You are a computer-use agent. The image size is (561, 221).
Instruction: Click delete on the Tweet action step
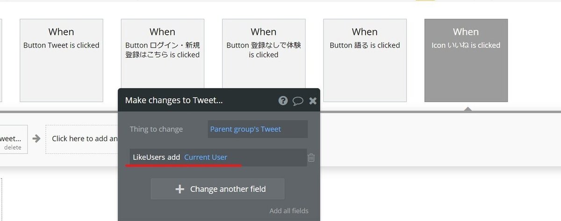[13, 147]
